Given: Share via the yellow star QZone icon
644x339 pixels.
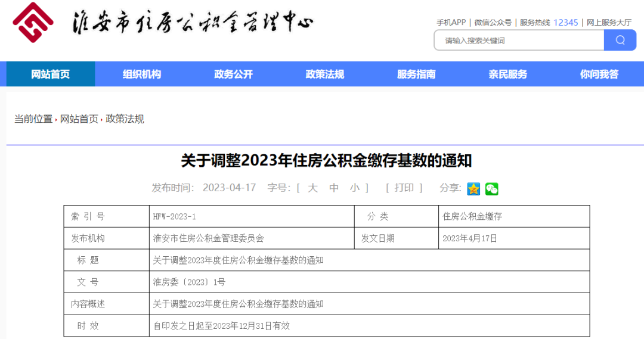Looking at the screenshot, I should point(473,189).
